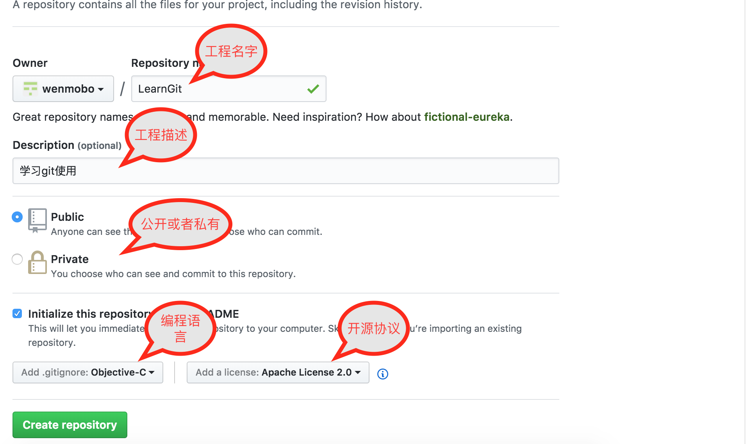Click the wenmobo owner avatar icon

coord(30,89)
